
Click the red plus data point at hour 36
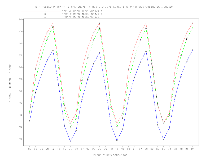pos(99,23)
